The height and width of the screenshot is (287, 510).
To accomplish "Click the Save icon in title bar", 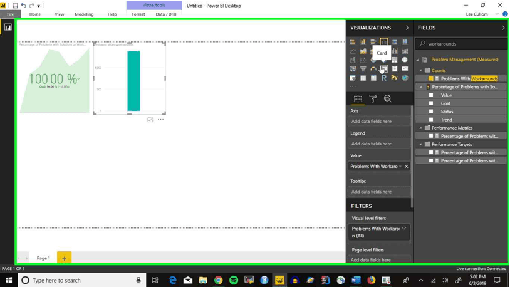I will point(15,6).
